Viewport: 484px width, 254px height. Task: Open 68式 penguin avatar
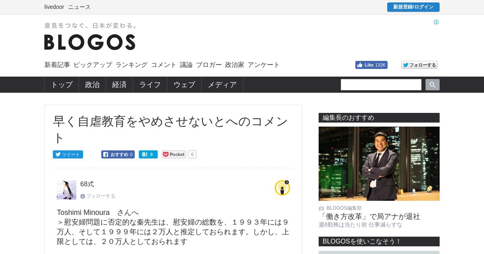(67, 190)
